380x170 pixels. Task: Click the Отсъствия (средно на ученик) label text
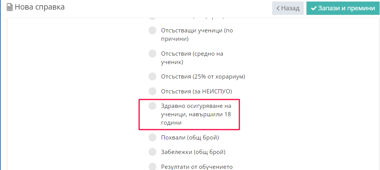click(192, 58)
